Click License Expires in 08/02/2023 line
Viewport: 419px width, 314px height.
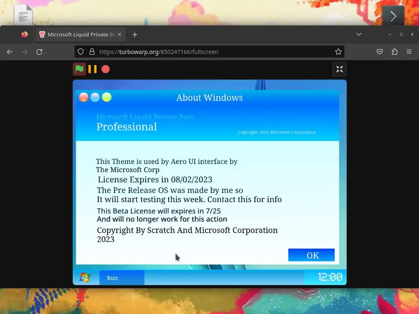click(x=155, y=180)
